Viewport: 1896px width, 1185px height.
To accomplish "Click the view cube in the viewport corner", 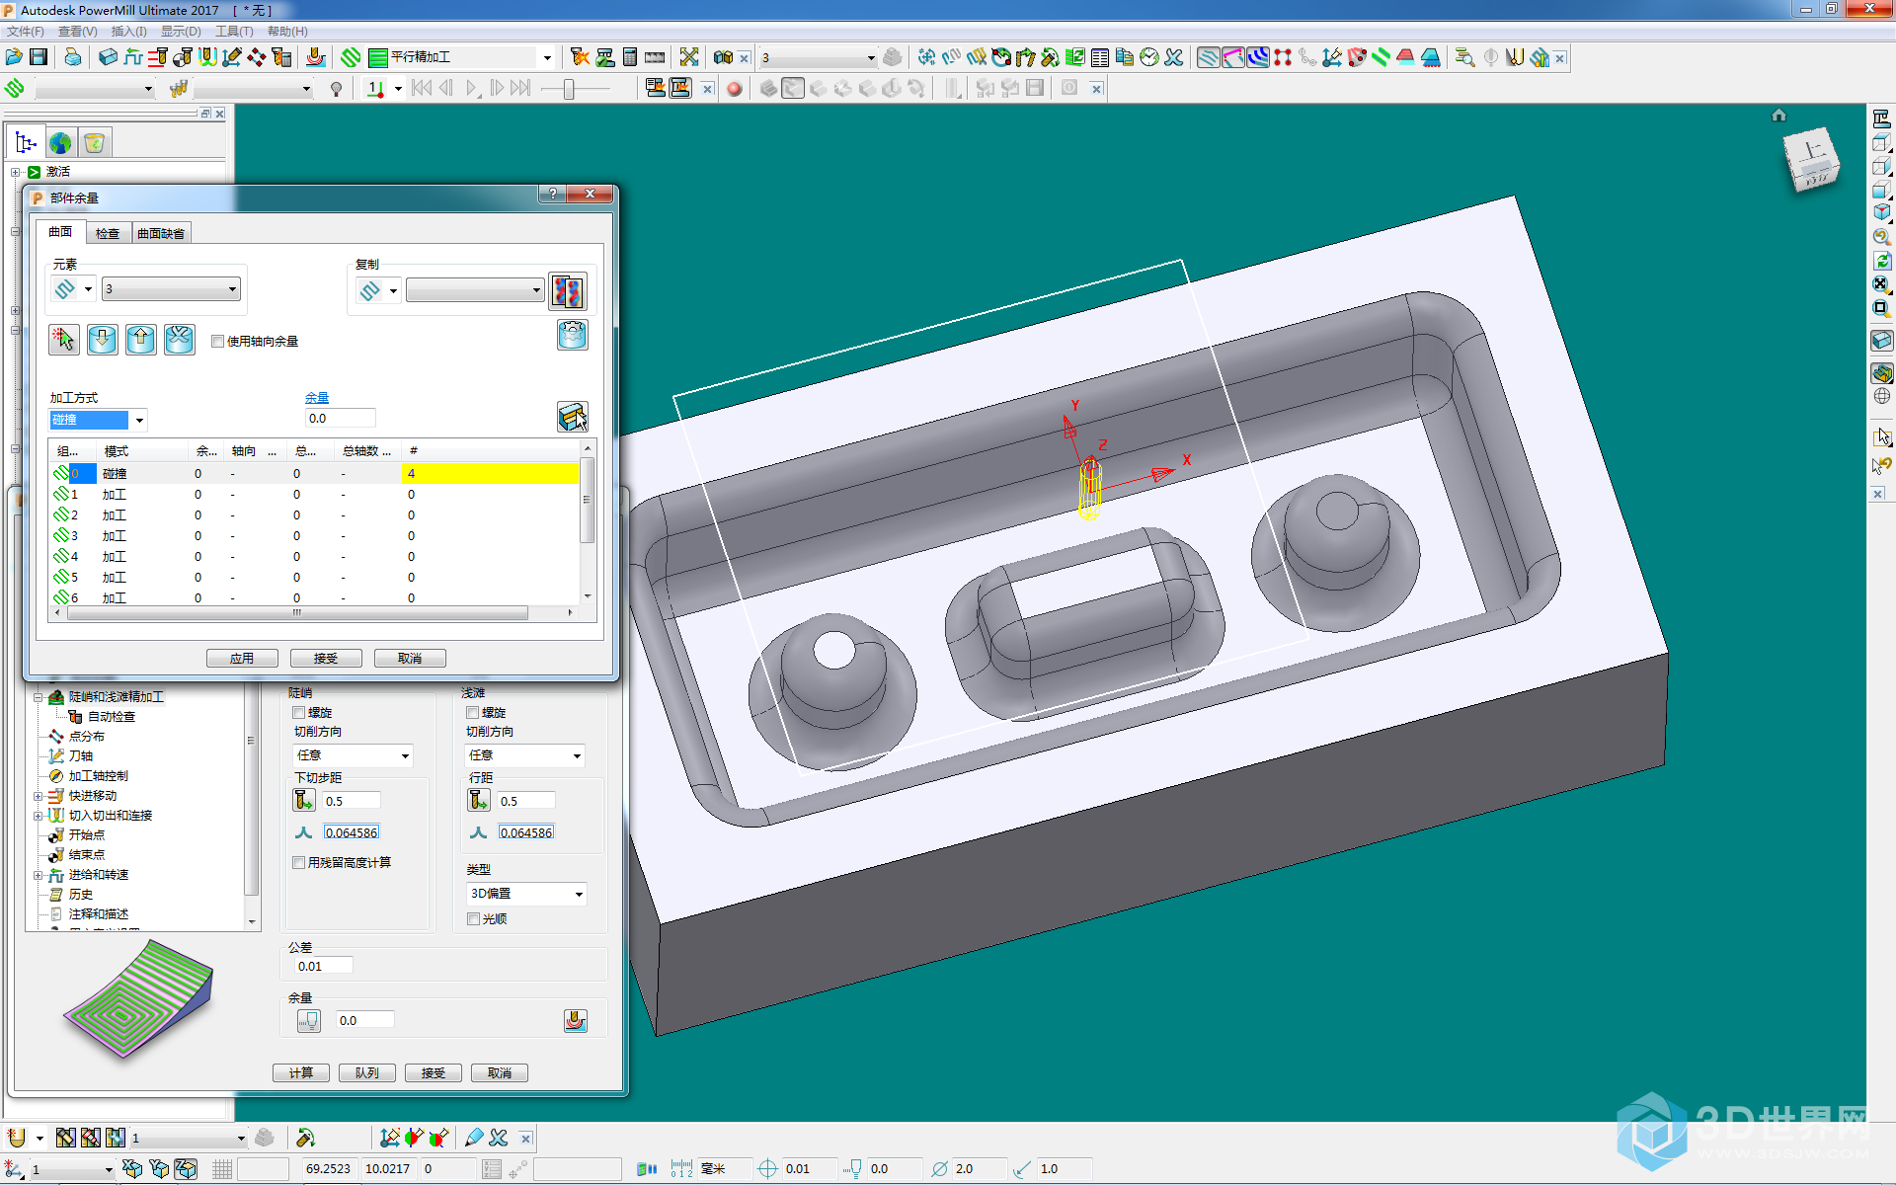I will pos(1812,160).
